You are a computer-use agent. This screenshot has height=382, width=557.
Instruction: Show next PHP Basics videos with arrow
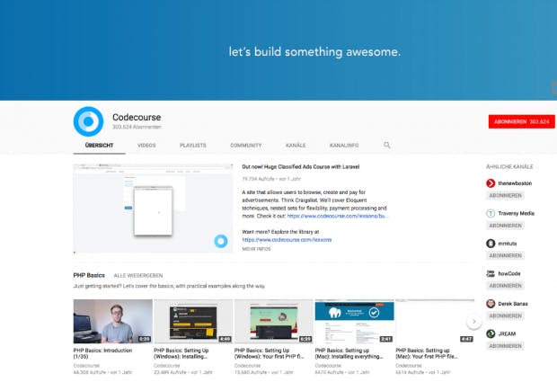(473, 322)
